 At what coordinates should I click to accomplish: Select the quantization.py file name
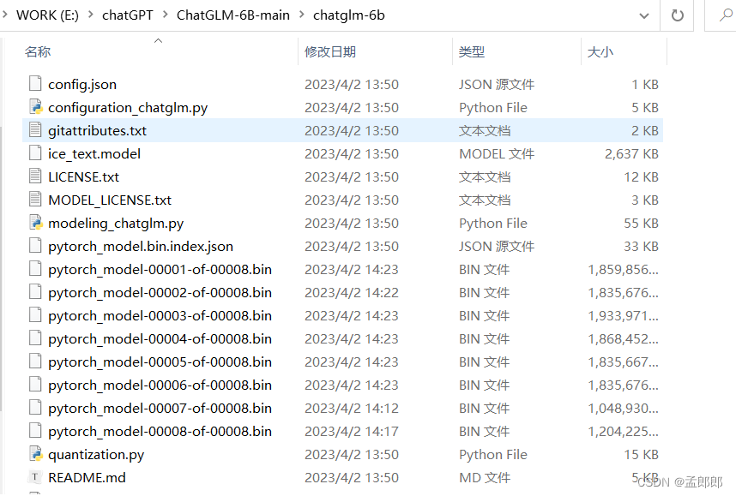(x=96, y=454)
